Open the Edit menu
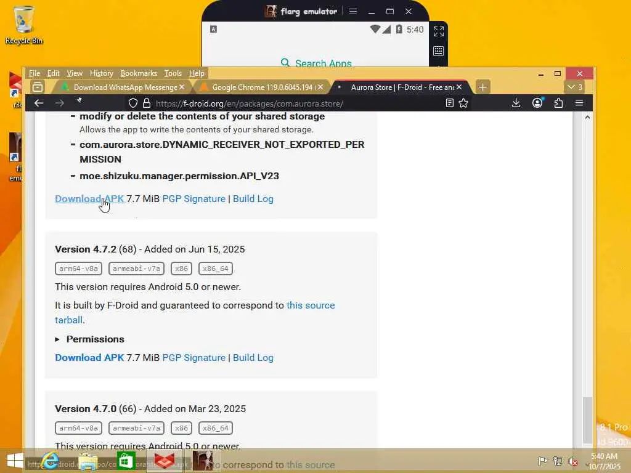631x473 pixels. (53, 73)
